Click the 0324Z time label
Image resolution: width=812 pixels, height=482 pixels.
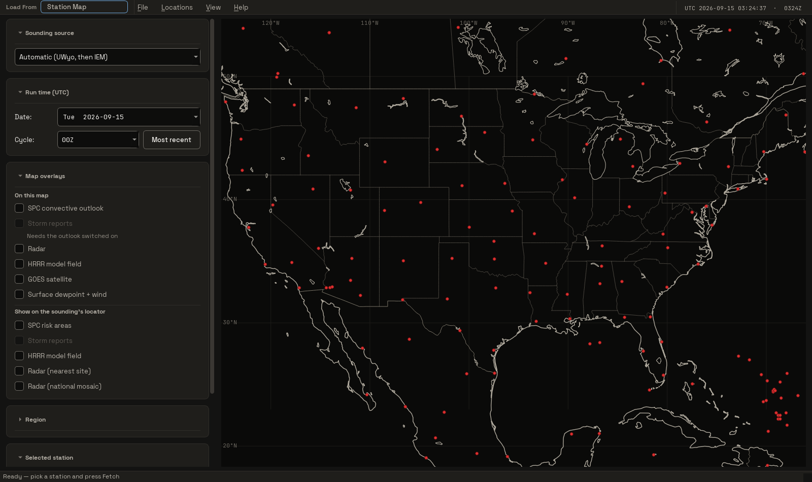(x=793, y=8)
